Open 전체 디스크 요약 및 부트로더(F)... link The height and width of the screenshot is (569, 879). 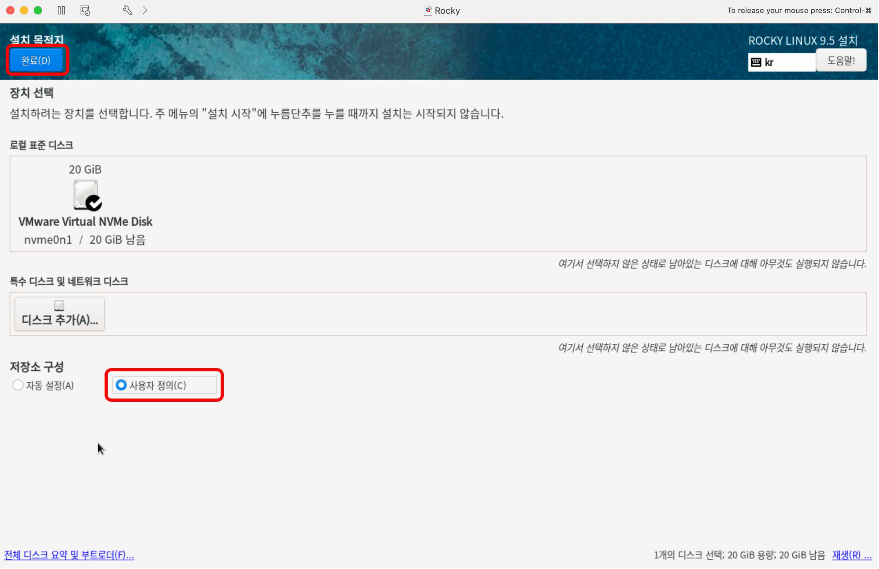(x=69, y=555)
